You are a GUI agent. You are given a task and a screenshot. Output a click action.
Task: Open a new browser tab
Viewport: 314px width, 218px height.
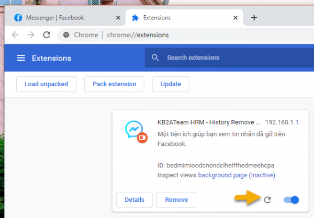coord(254,18)
